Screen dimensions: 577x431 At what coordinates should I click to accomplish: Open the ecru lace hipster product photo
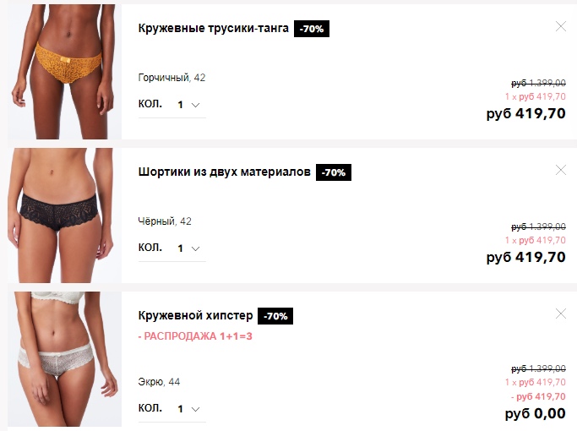tap(64, 359)
